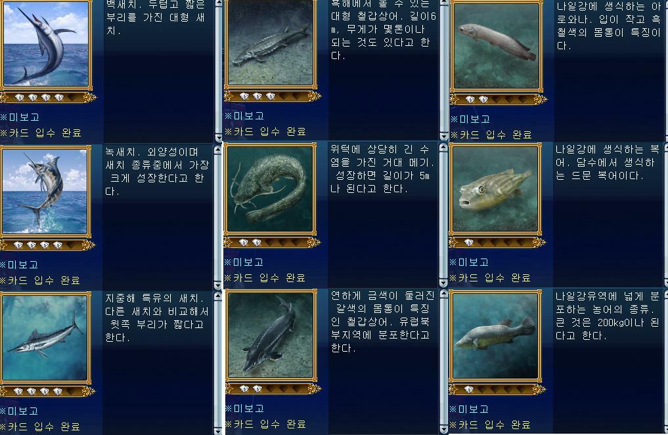
Task: Click scroll-down arrow beside 녹새치 description
Action: [x=218, y=285]
